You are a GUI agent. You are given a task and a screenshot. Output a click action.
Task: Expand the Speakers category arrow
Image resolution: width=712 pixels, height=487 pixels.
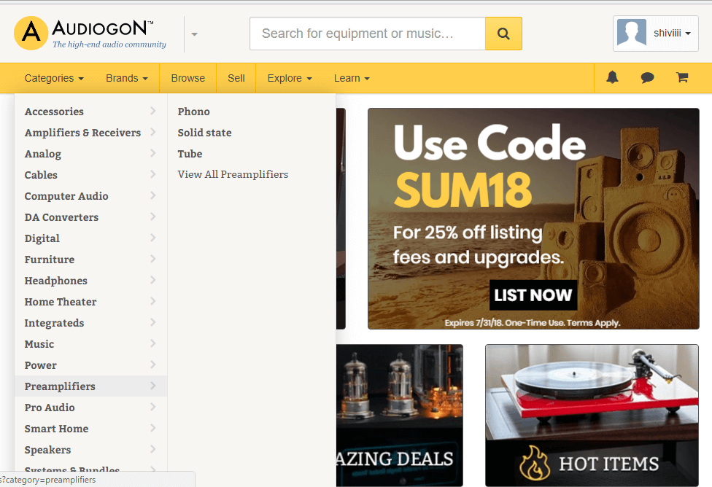pyautogui.click(x=152, y=450)
